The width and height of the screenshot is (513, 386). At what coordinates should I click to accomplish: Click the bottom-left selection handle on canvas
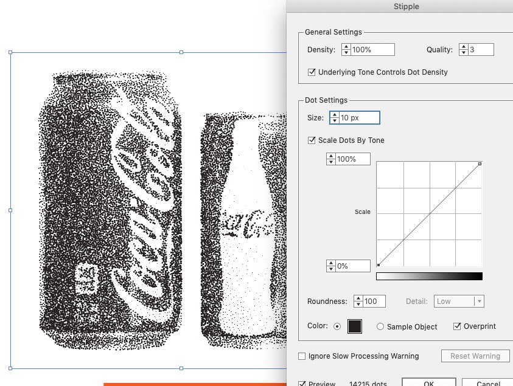pyautogui.click(x=10, y=368)
